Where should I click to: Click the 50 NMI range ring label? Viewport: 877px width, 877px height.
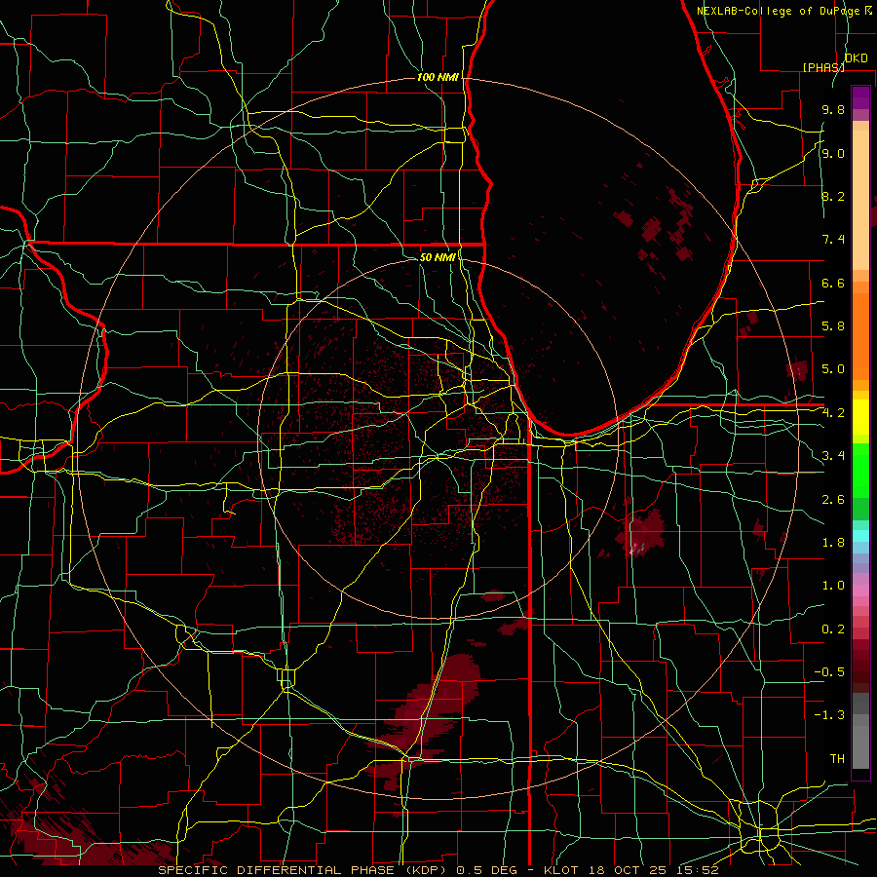coord(438,257)
